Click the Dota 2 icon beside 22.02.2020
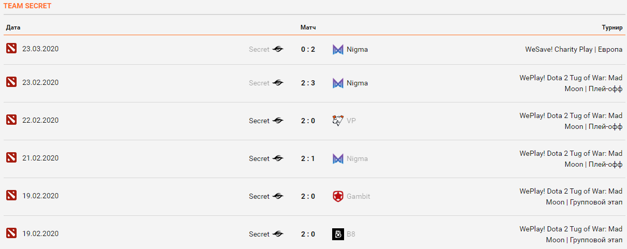The image size is (627, 249). pos(11,120)
